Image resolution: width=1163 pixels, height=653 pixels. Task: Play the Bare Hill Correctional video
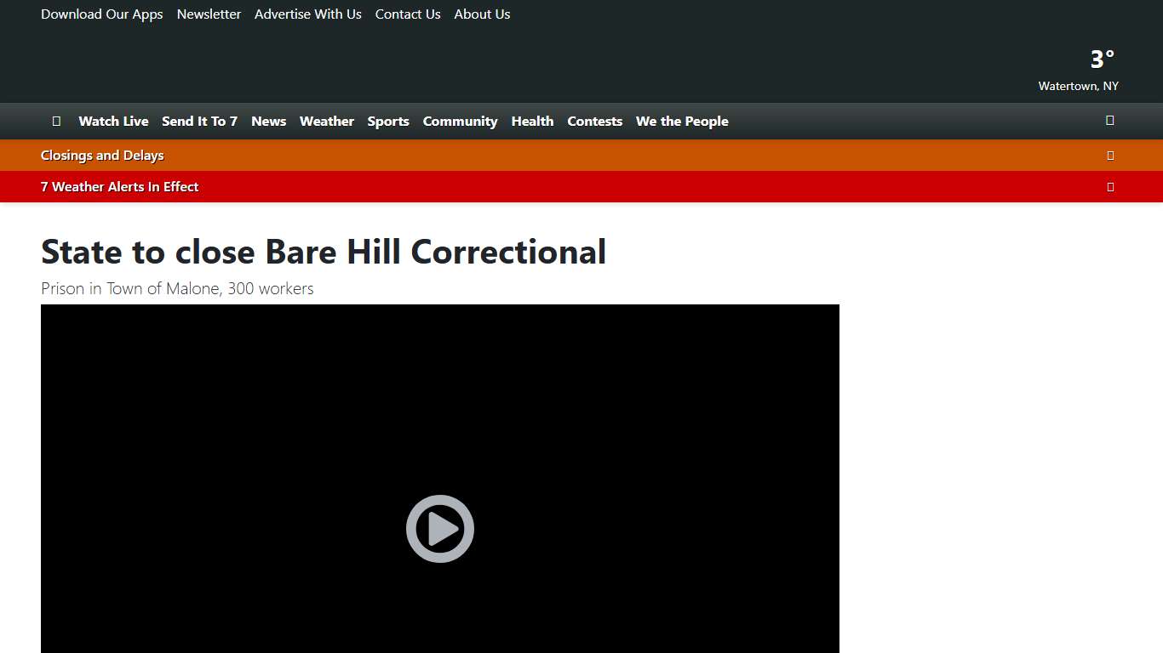coord(439,528)
